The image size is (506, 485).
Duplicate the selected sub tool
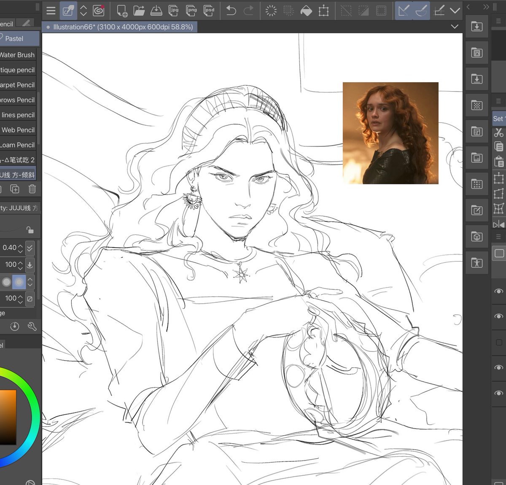(x=15, y=189)
